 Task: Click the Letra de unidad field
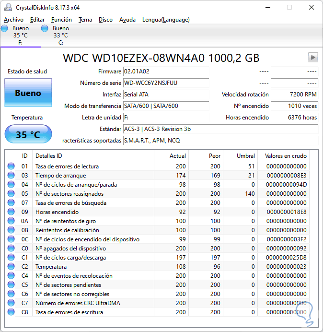[166, 118]
